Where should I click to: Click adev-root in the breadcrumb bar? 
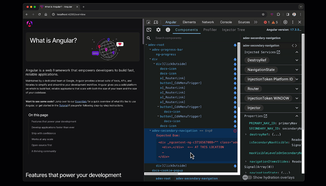click(163, 178)
